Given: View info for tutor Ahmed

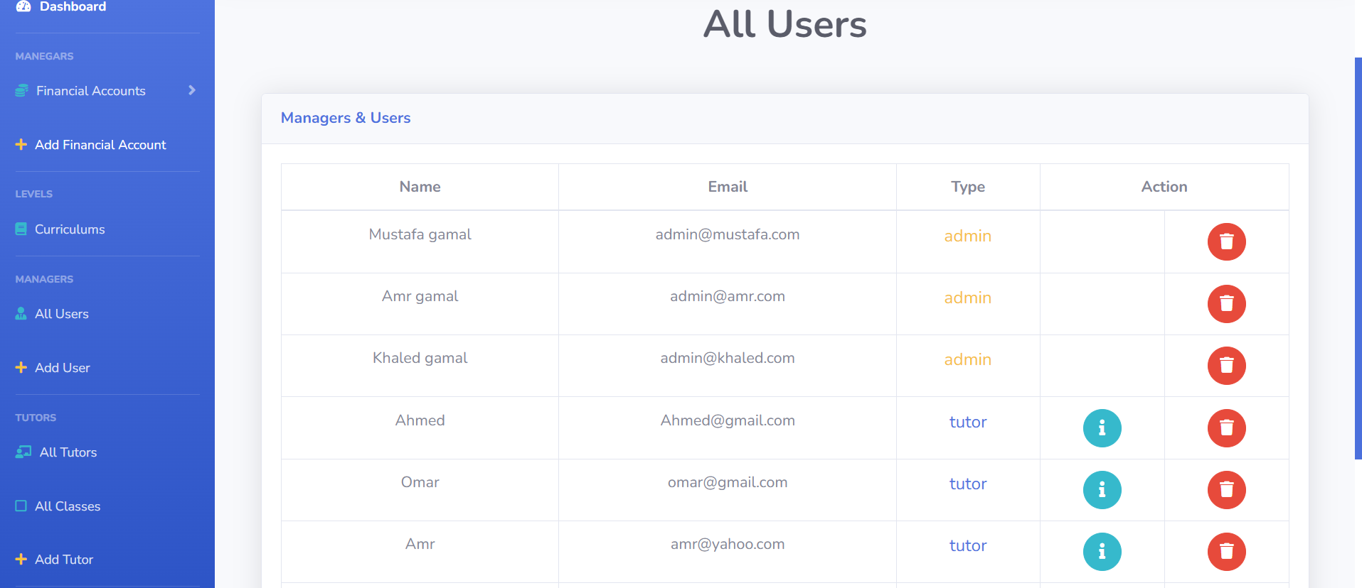Looking at the screenshot, I should pos(1102,428).
